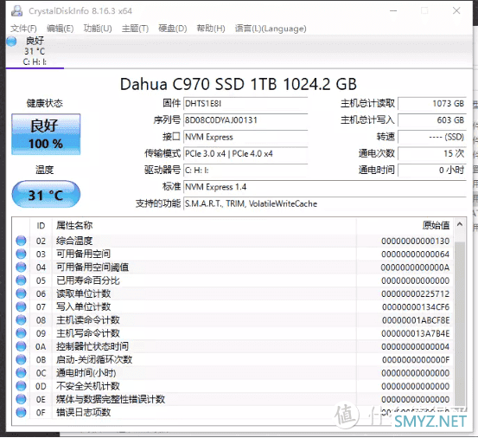Open the 编辑(E) menu
Screen dimensions: 478x438
pyautogui.click(x=60, y=29)
